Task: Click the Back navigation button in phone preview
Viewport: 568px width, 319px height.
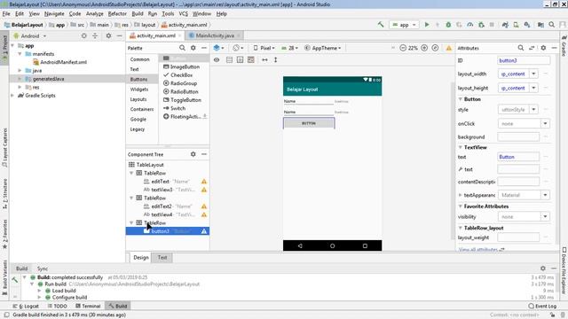Action: coord(300,245)
